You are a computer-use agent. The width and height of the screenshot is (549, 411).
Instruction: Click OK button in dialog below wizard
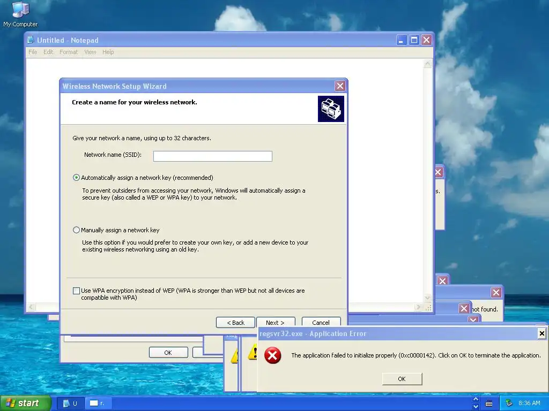[168, 352]
